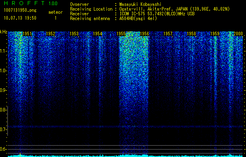246x157 pixels.
Task: Click the ICOM IC-575 receiver value
Action: tap(157, 14)
